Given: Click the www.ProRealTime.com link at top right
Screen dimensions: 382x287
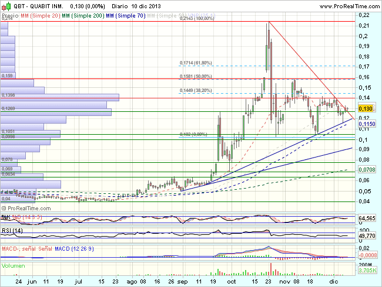Looking at the screenshot, I should coord(350,6).
